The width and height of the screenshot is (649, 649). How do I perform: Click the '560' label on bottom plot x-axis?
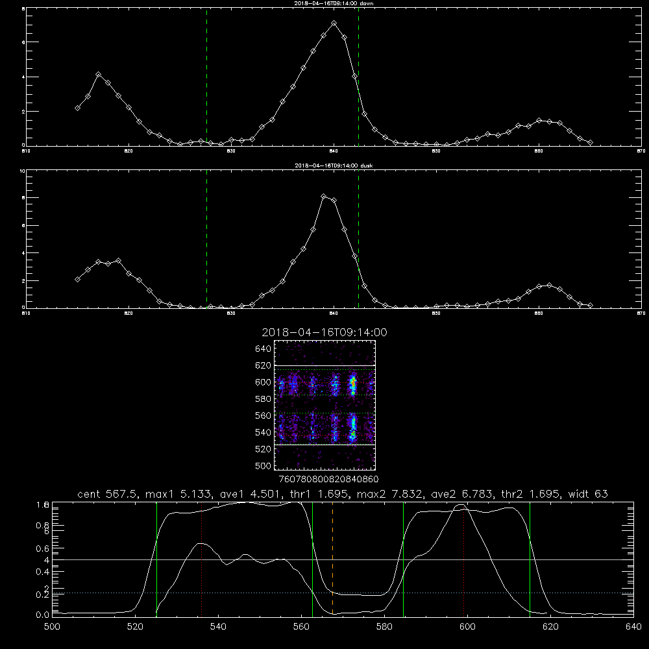click(x=301, y=627)
